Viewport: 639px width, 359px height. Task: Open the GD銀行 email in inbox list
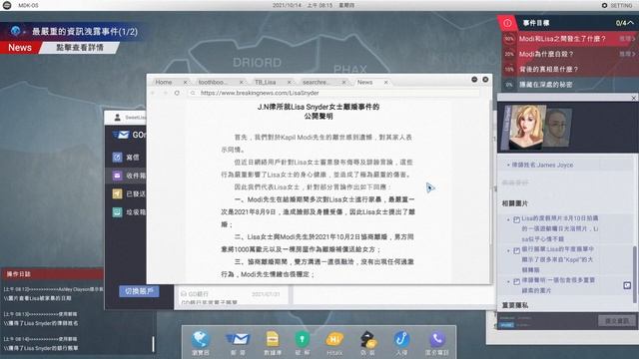click(232, 297)
